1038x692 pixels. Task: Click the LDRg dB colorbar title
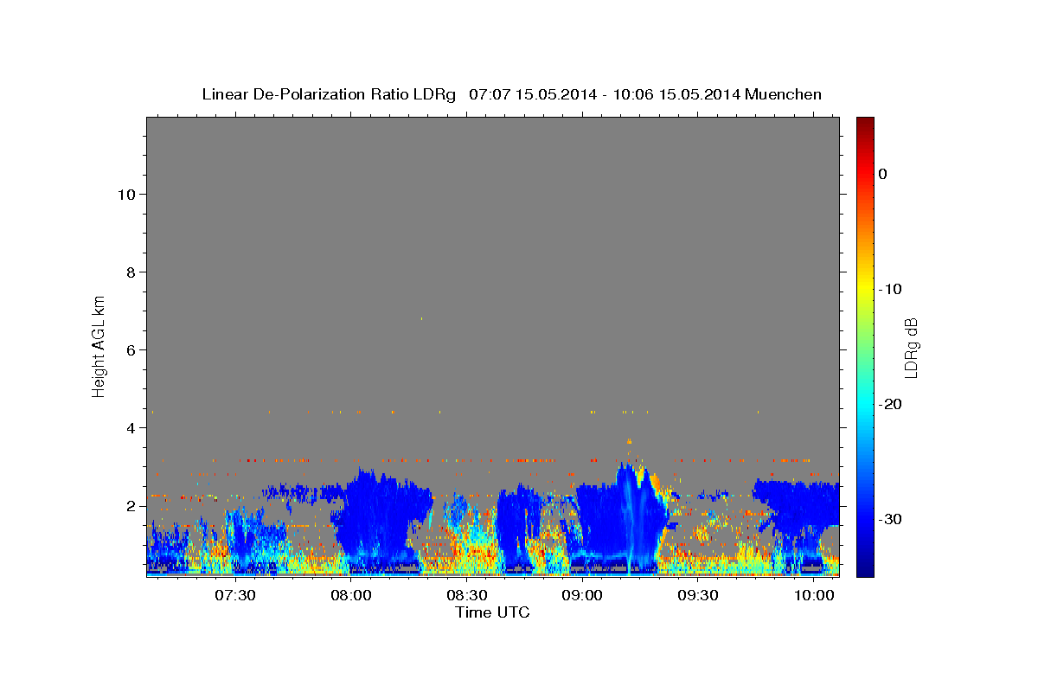tap(911, 347)
